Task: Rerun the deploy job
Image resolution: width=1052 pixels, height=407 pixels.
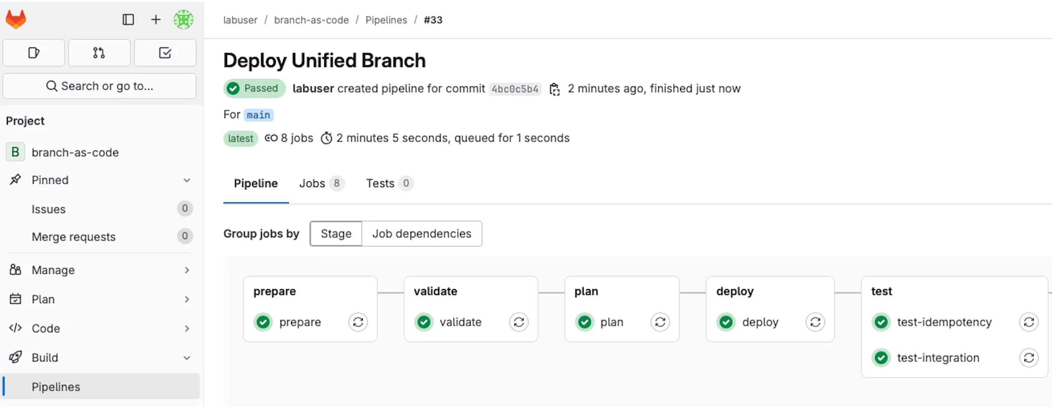Action: [x=815, y=322]
